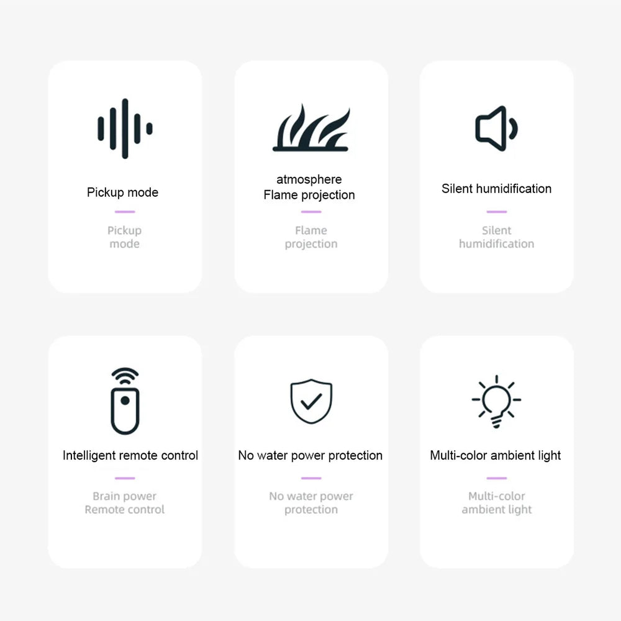Click gray 'Pickup mode' subtitle text
The height and width of the screenshot is (621, 621).
point(125,237)
